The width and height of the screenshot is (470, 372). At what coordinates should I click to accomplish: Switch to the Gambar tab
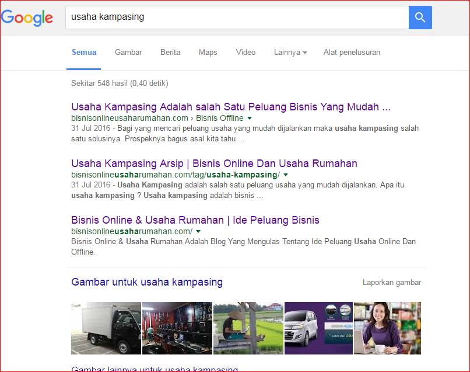(x=128, y=52)
